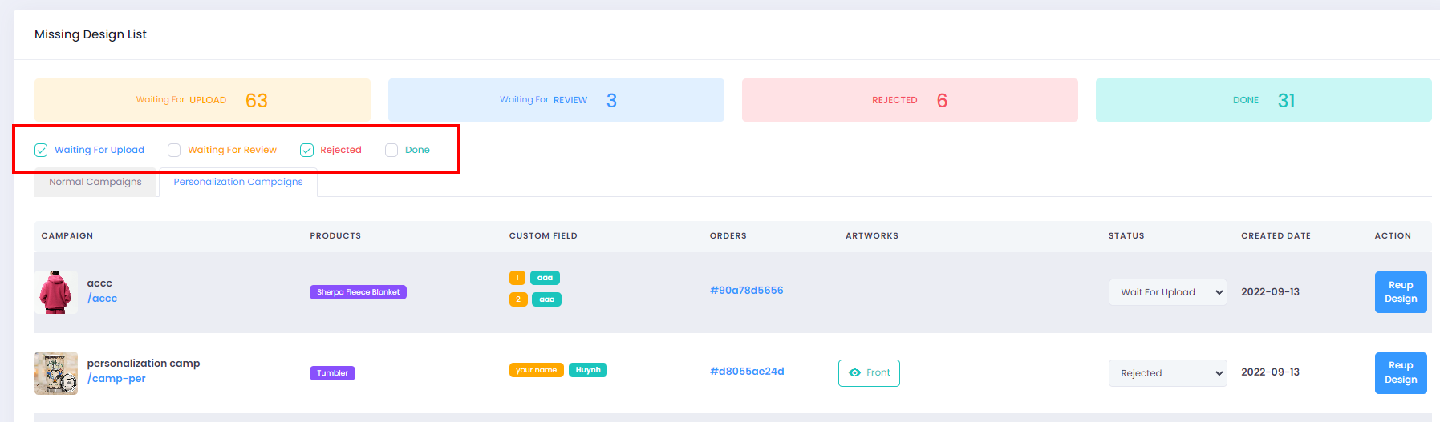Click Waiting For Upload 63 card
Viewport: 1440px width, 422px height.
(202, 100)
